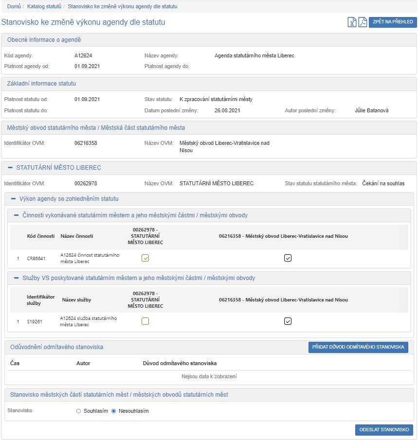
Task: Check S19261 for Statutární město Liberec
Action: 145,321
